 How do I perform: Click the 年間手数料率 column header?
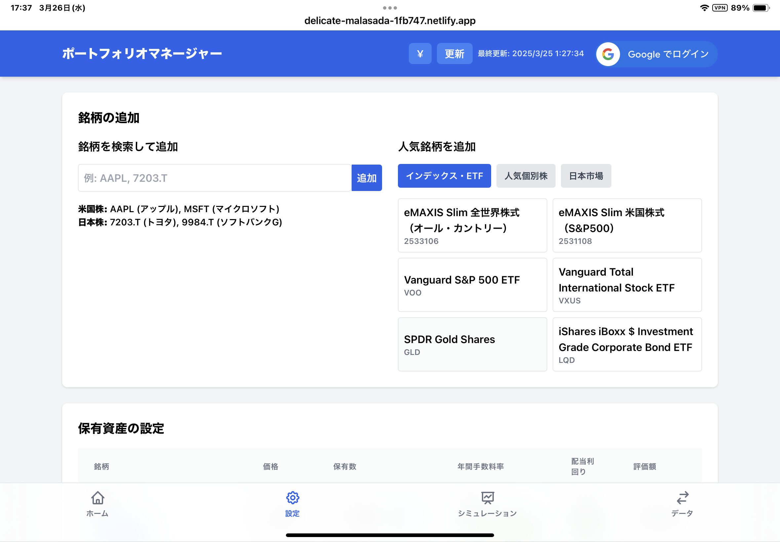(481, 467)
